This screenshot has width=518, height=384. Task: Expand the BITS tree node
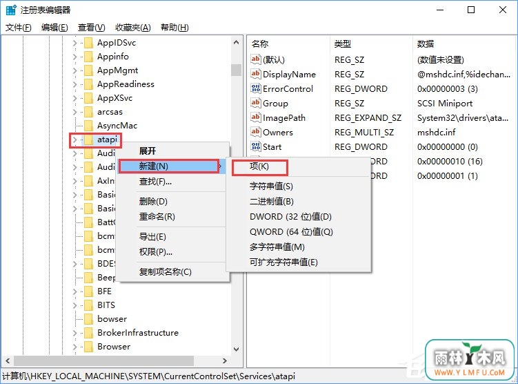click(75, 306)
